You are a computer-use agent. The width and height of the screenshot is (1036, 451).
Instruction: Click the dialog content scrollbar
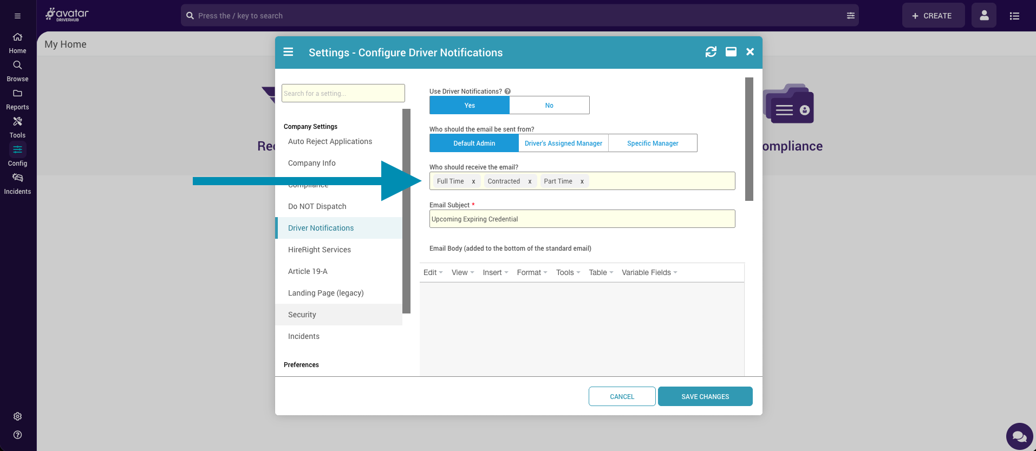(749, 139)
